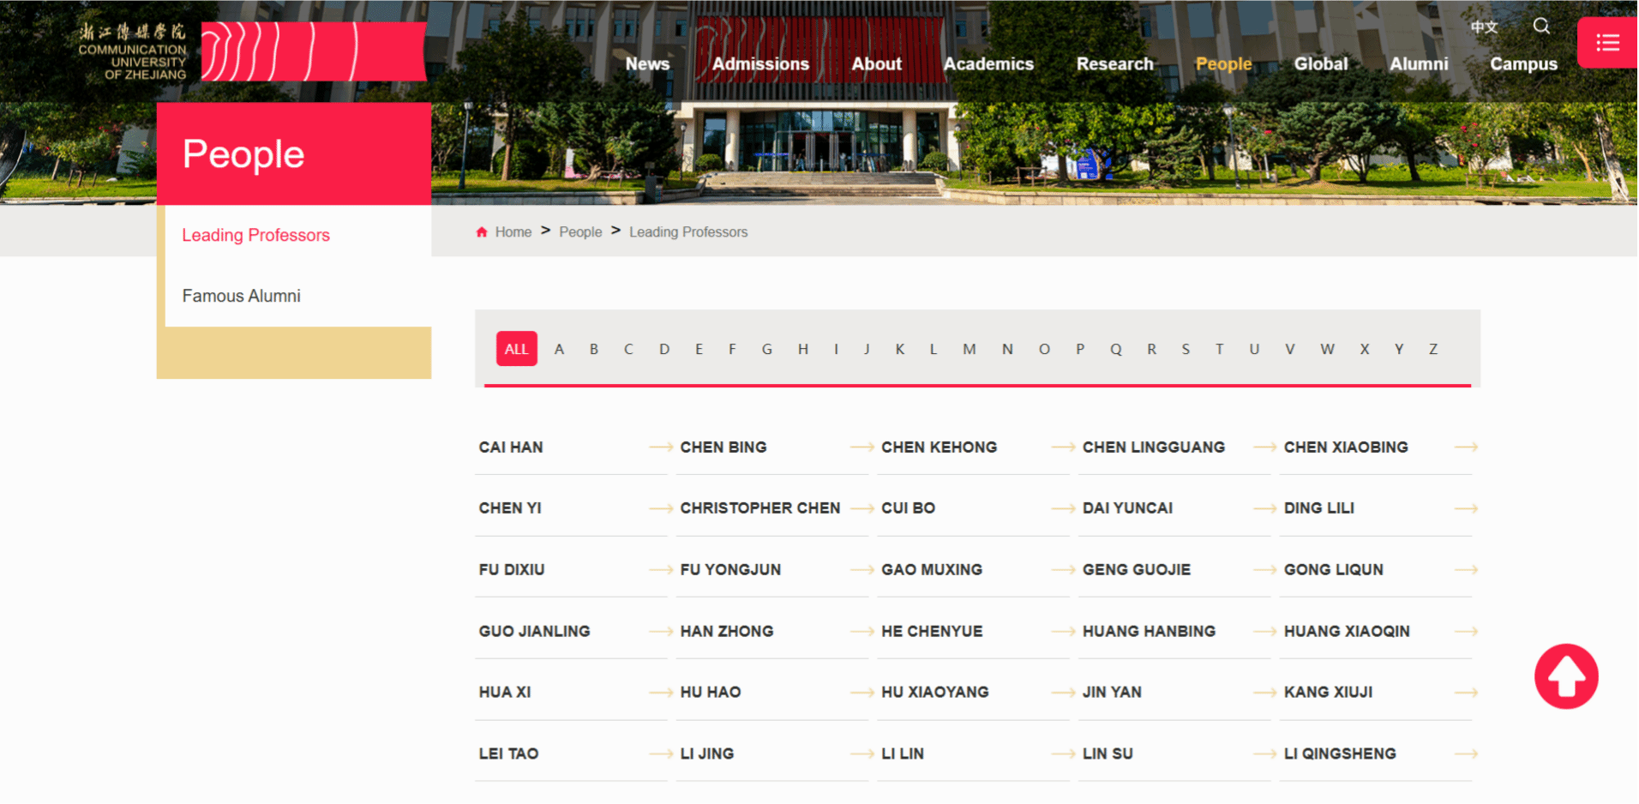
Task: Filter professors by letter Z
Action: tap(1432, 349)
